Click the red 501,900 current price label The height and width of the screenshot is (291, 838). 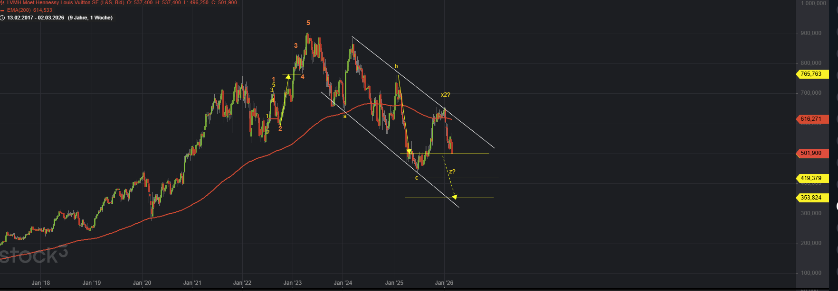811,153
